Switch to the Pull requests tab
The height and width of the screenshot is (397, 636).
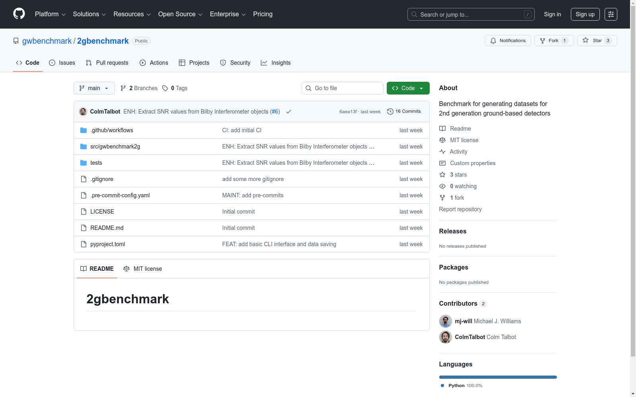tap(107, 63)
